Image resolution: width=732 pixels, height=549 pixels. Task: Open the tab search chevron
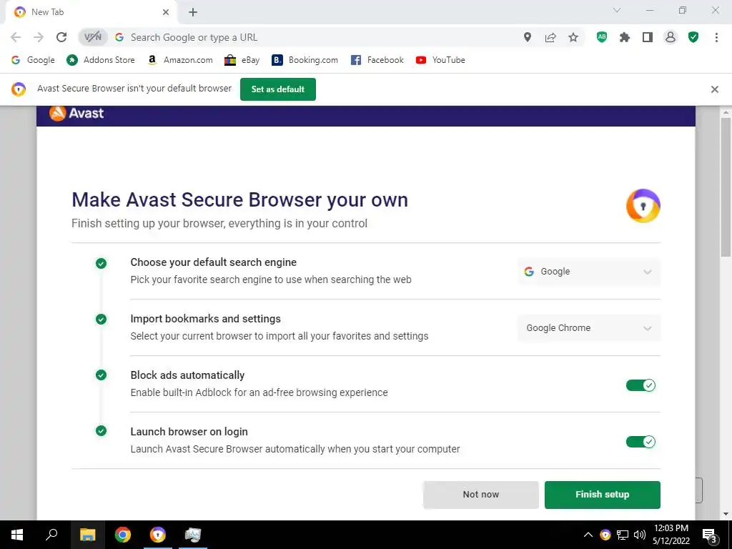[x=617, y=10]
